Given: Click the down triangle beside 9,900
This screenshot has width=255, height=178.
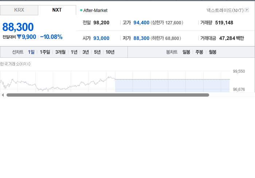Looking at the screenshot, I should [19, 37].
